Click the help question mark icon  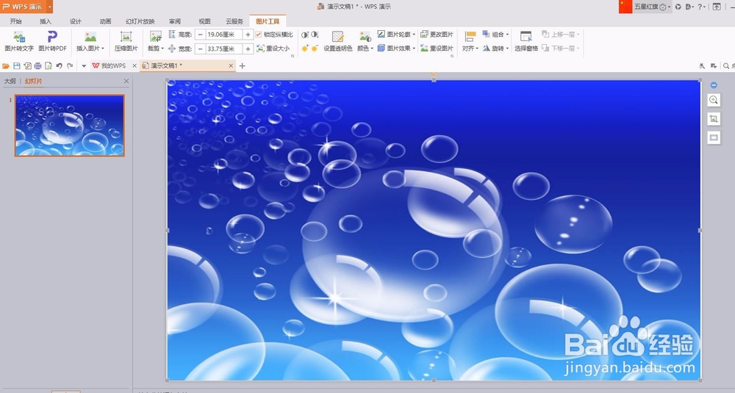pyautogui.click(x=700, y=7)
